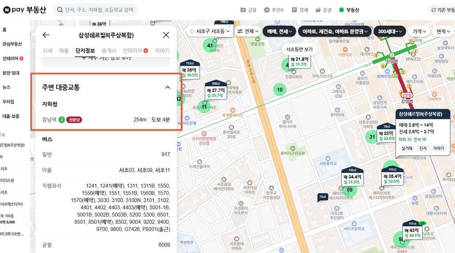Click airport bus 6009 text
This screenshot has width=455, height=253.
(164, 245)
